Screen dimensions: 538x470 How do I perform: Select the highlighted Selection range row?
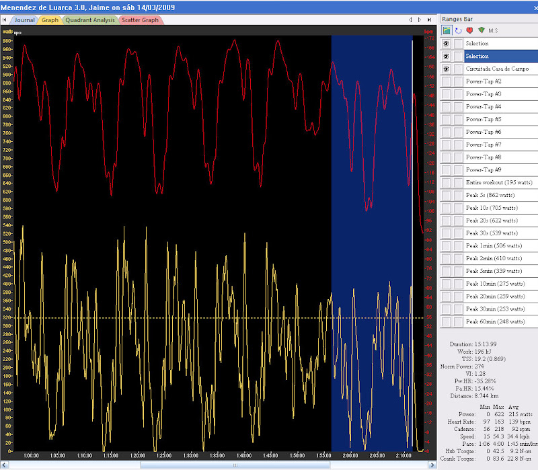coord(501,56)
